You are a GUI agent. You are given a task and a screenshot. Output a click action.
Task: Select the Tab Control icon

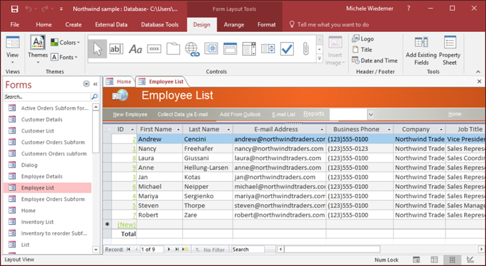[x=173, y=49]
